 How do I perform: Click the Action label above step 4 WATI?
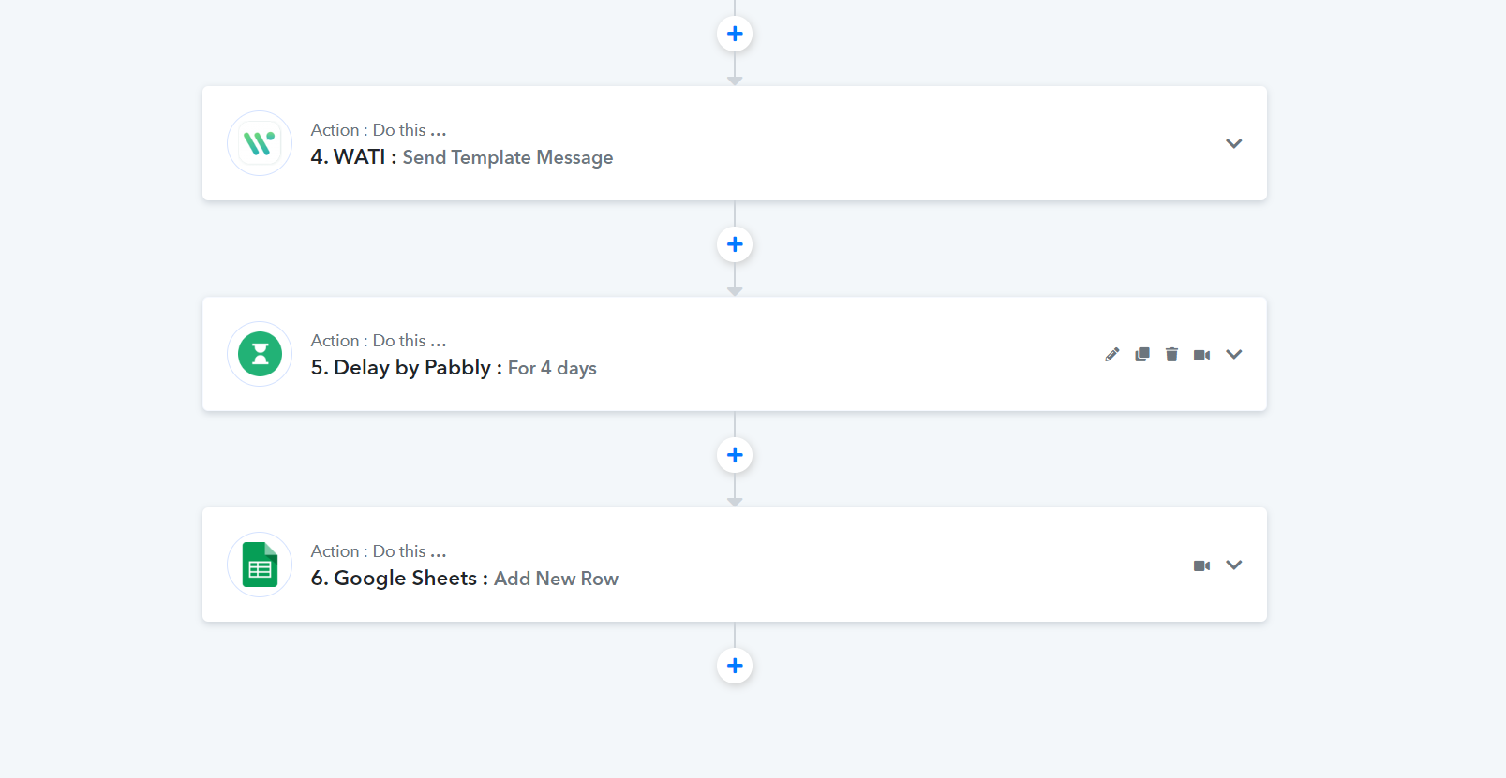(x=379, y=130)
